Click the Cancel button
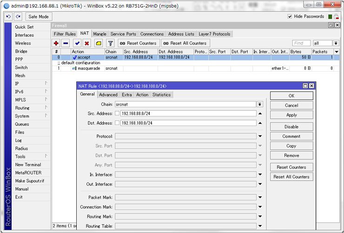This screenshot has width=344, height=233. point(291,105)
